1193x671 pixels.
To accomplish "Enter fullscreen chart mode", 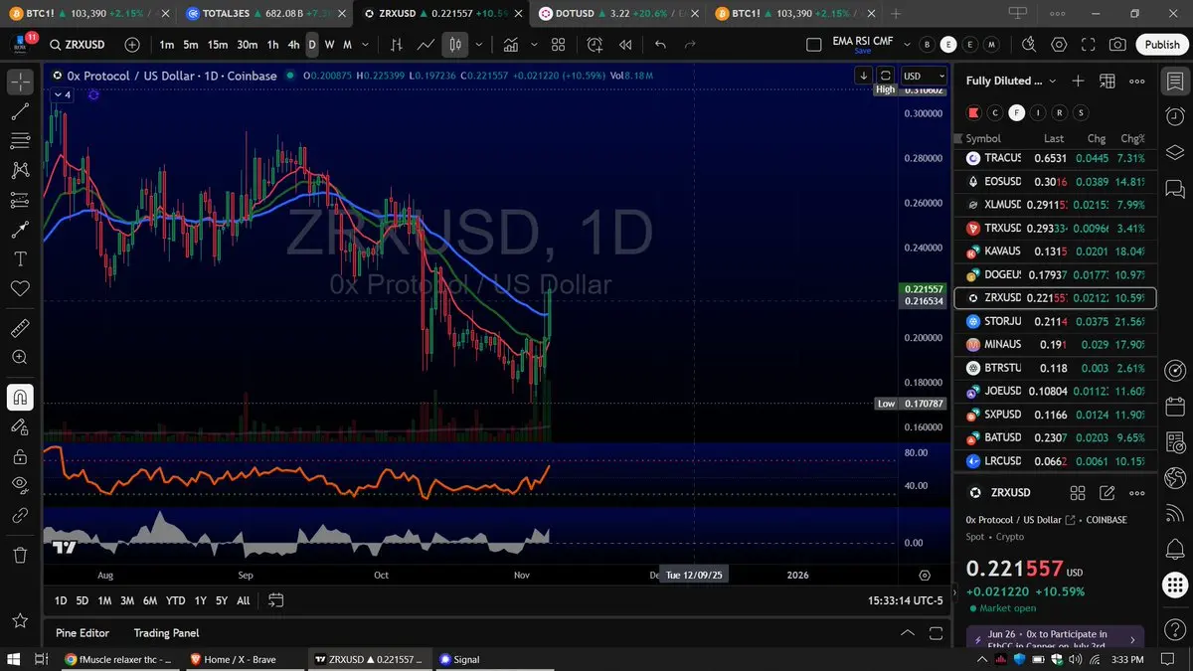I will [x=1088, y=45].
